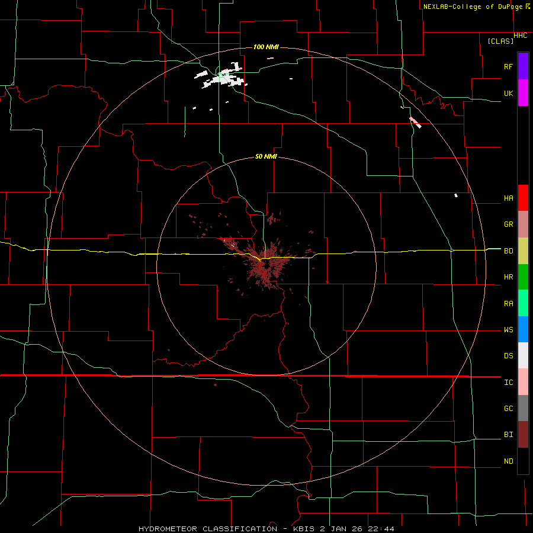Viewport: 533px width, 533px height.
Task: Click the 2 JAN 26 date text
Action: (343, 529)
